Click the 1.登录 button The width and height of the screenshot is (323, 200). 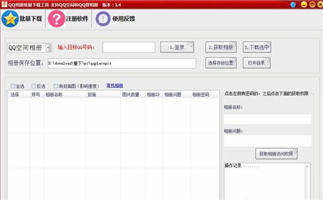click(177, 47)
